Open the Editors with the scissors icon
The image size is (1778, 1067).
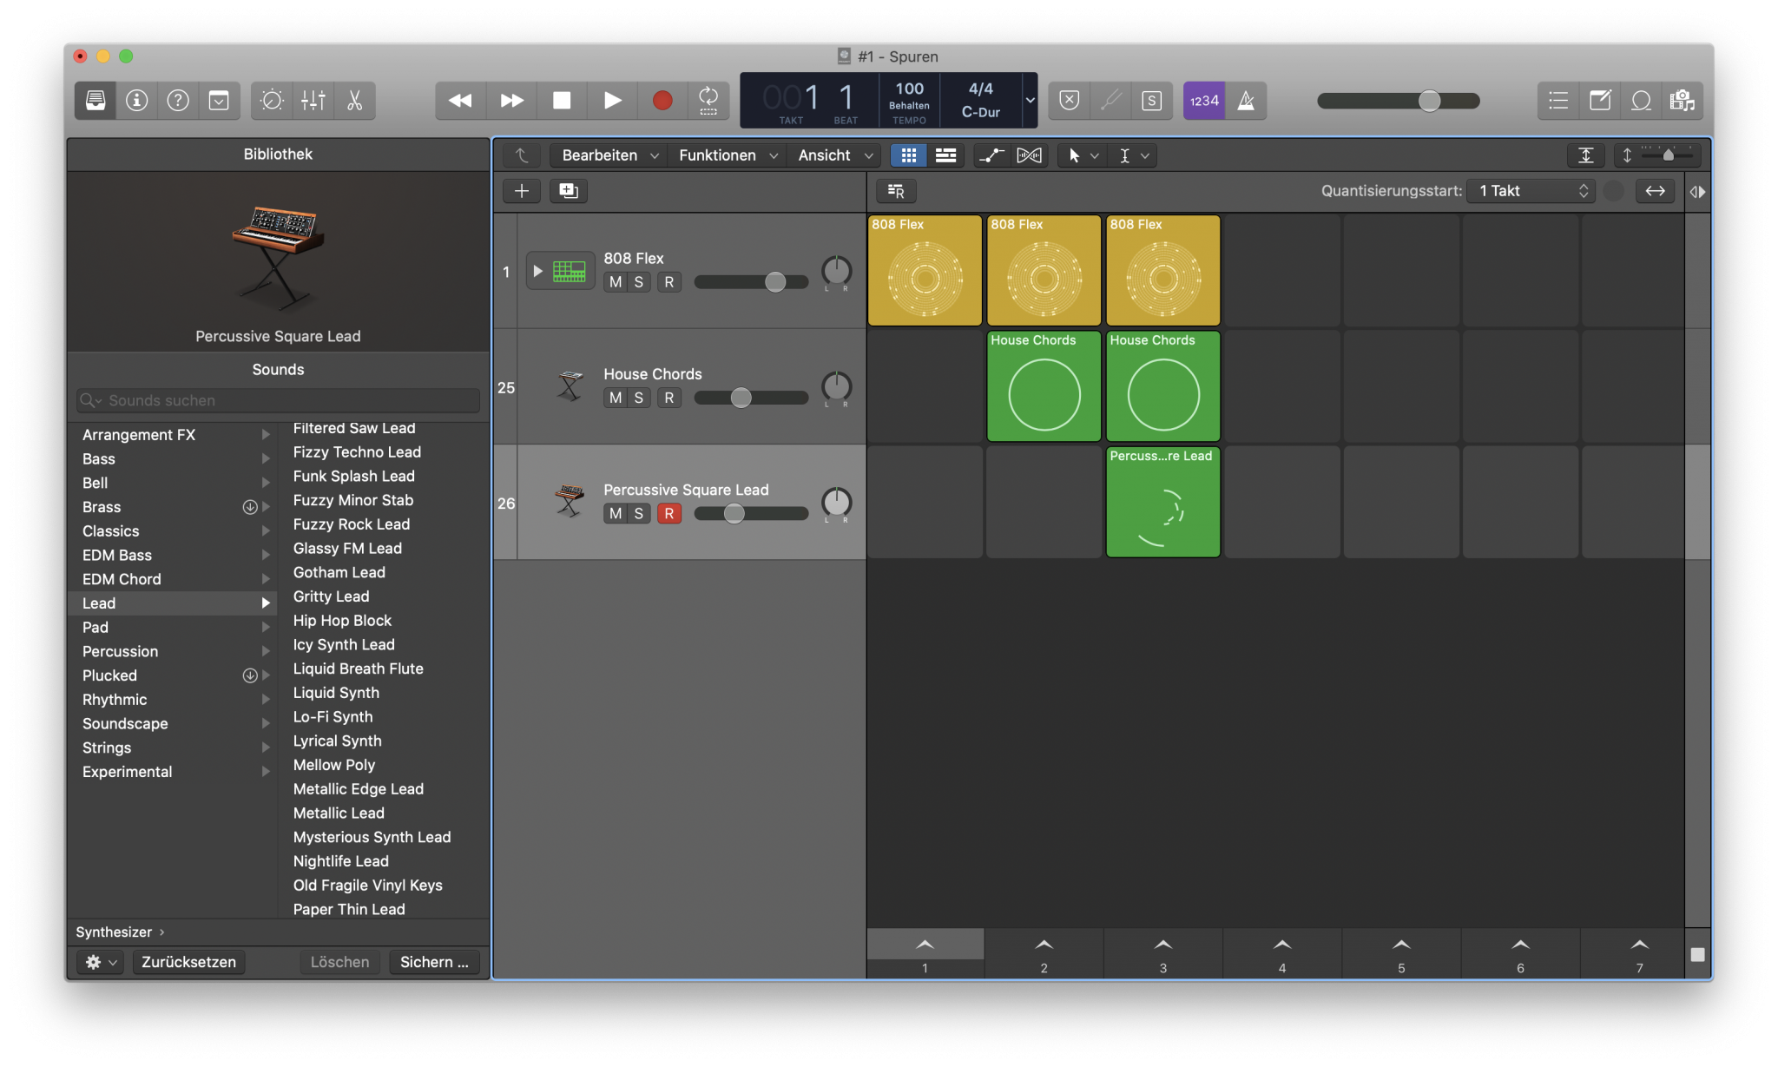[x=354, y=101]
